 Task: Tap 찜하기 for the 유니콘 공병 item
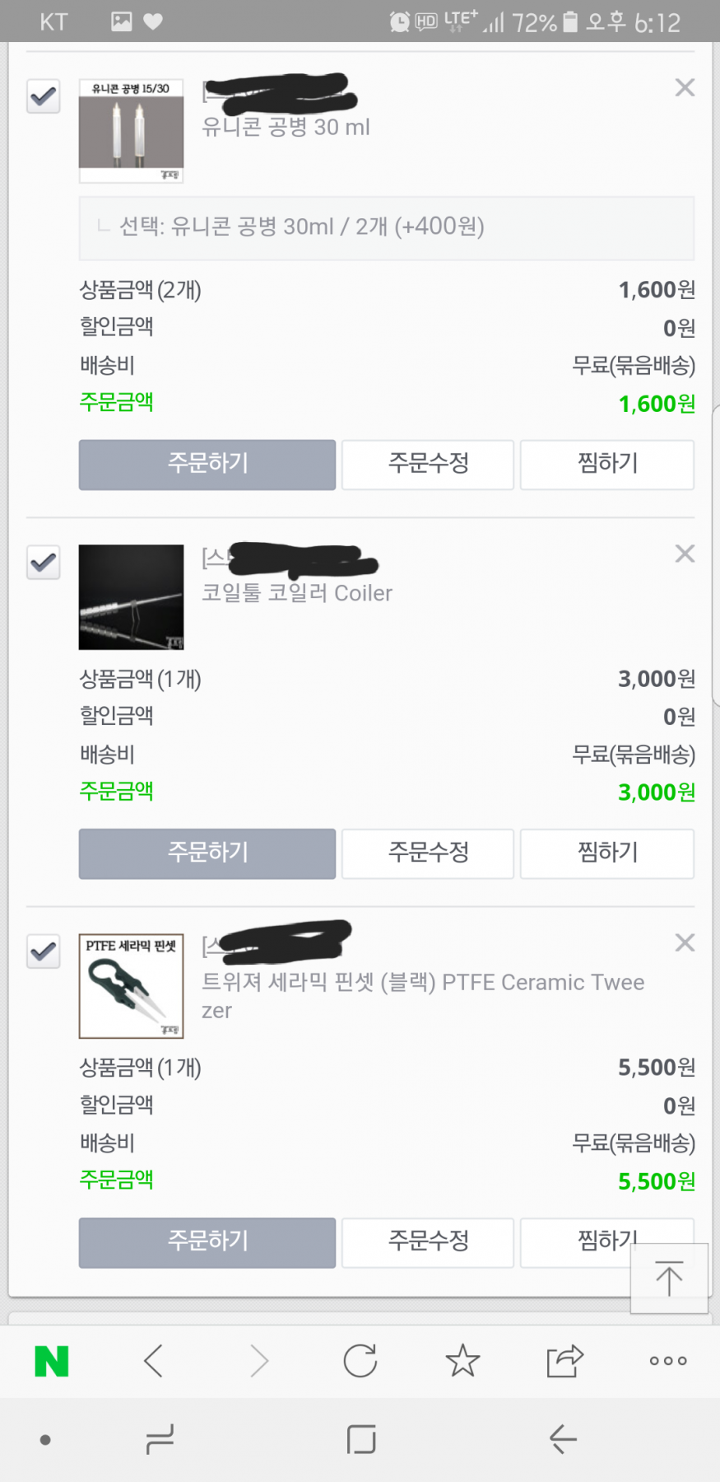[607, 464]
